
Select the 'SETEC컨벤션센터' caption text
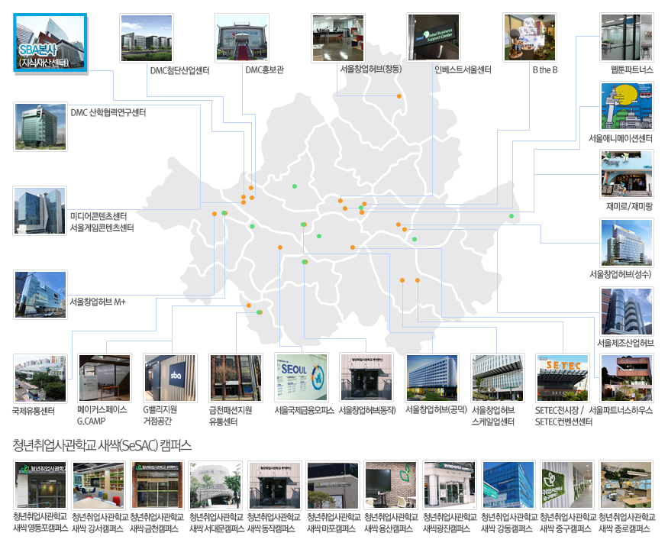[563, 422]
